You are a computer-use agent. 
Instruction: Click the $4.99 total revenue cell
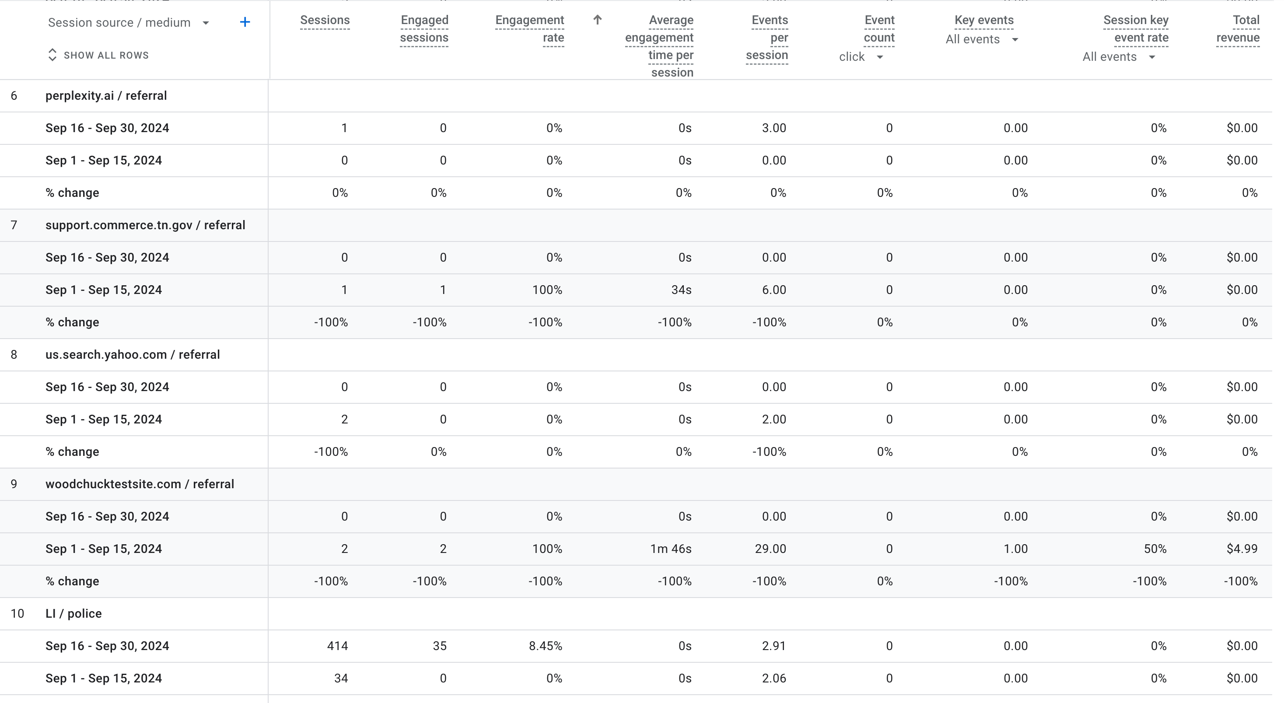tap(1242, 549)
